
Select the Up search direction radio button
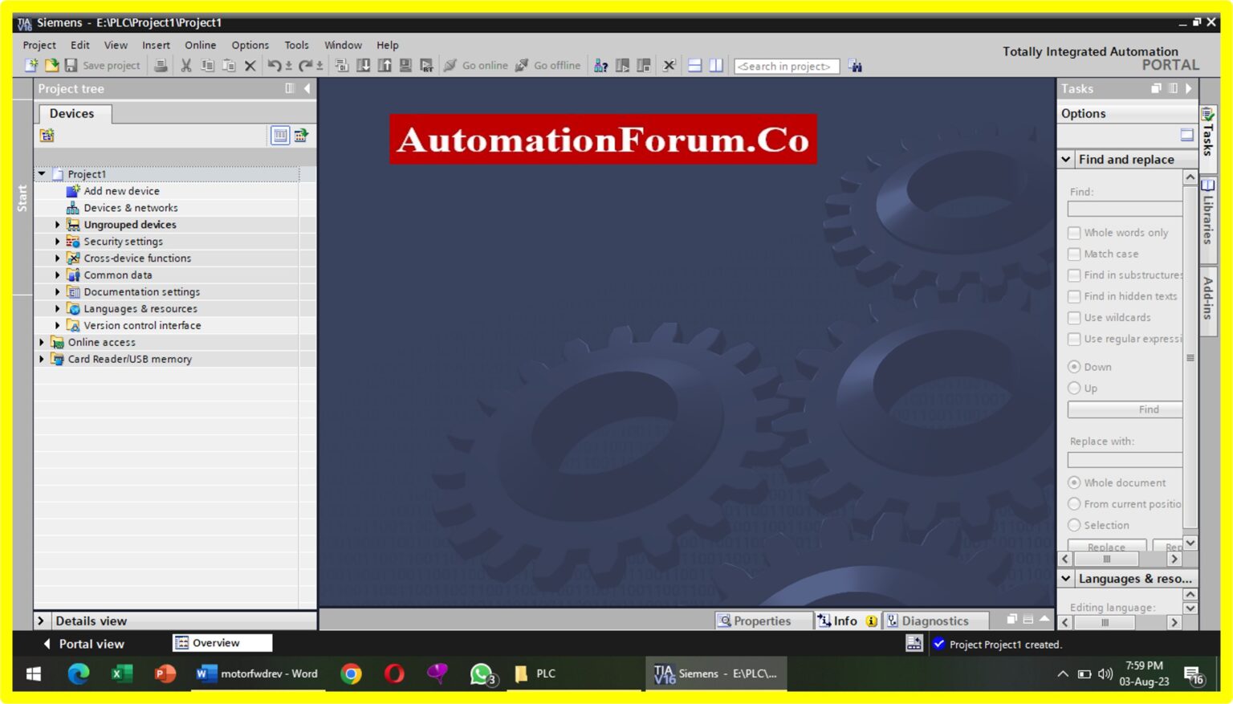point(1075,388)
